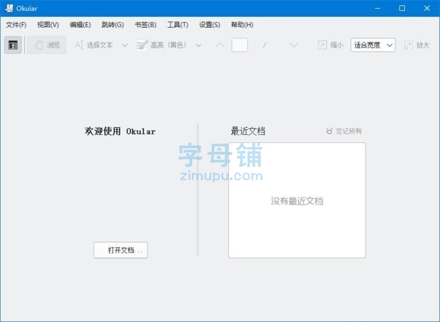Open the 视图(V) menu
Image resolution: width=440 pixels, height=322 pixels.
(x=48, y=25)
